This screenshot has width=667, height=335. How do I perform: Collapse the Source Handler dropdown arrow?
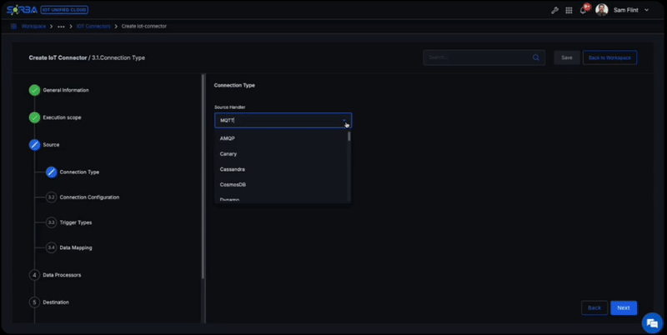click(344, 121)
